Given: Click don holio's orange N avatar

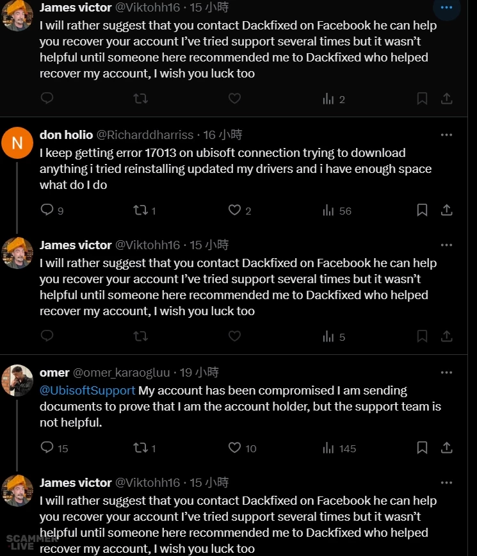Looking at the screenshot, I should 17,143.
